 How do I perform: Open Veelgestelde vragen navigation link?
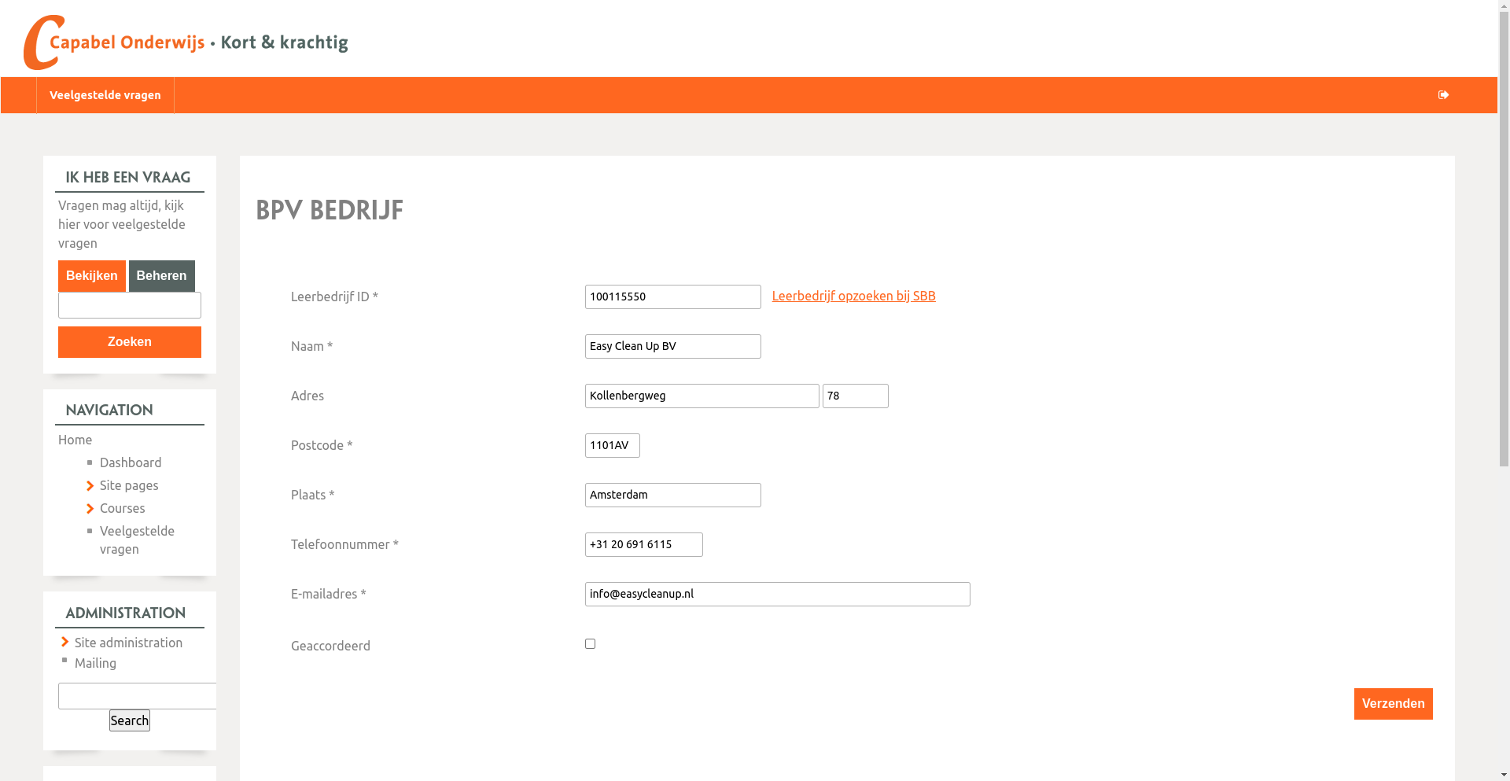tap(137, 540)
